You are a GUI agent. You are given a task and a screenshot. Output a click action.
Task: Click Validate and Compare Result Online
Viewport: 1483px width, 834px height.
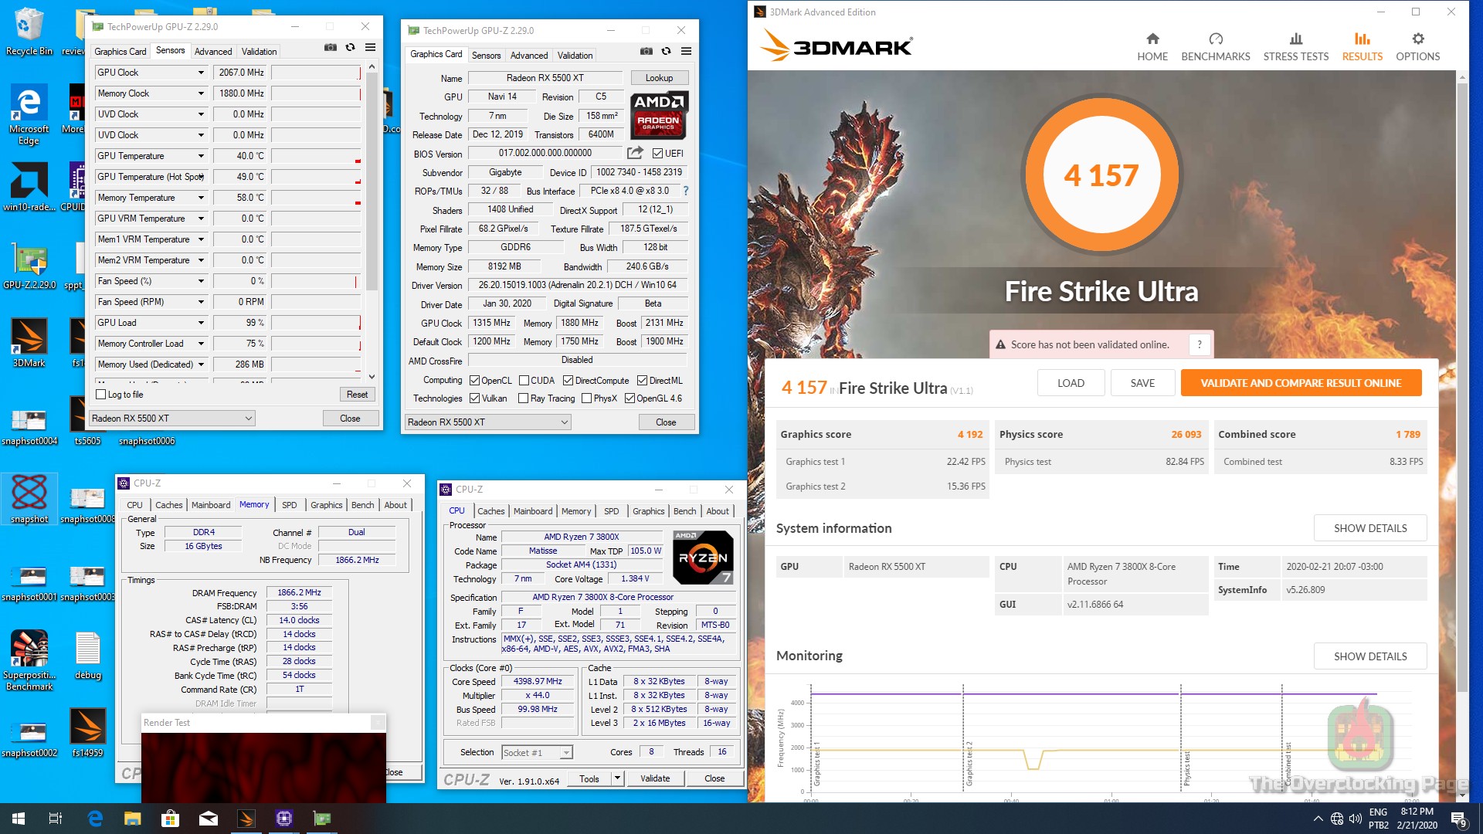click(1300, 383)
